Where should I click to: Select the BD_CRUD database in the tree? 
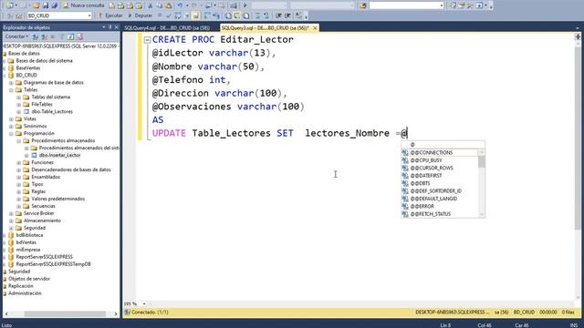(x=26, y=75)
